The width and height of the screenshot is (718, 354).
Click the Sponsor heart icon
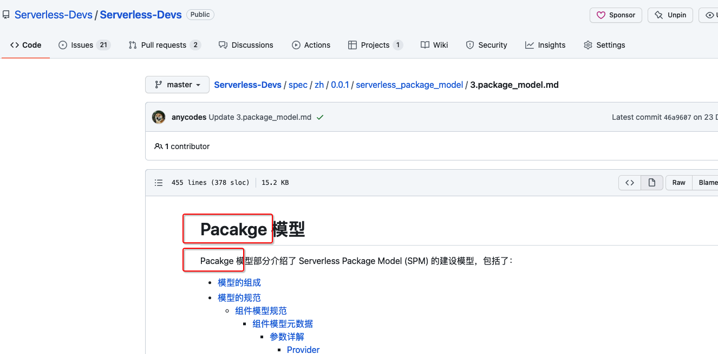coord(602,15)
